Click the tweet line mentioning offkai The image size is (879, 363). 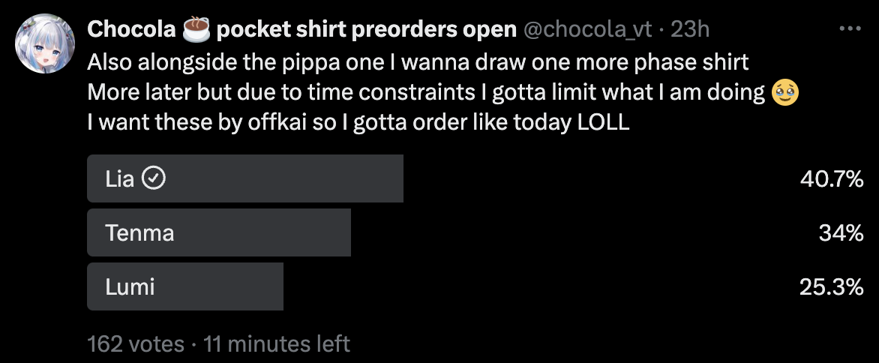tap(358, 122)
